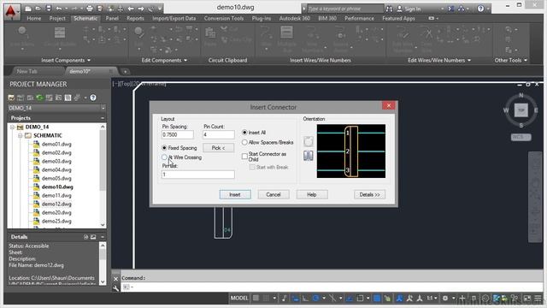Click the Save icon in quick access toolbar
The image size is (547, 308).
[x=48, y=9]
